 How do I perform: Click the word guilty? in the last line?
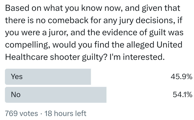(x=95, y=57)
